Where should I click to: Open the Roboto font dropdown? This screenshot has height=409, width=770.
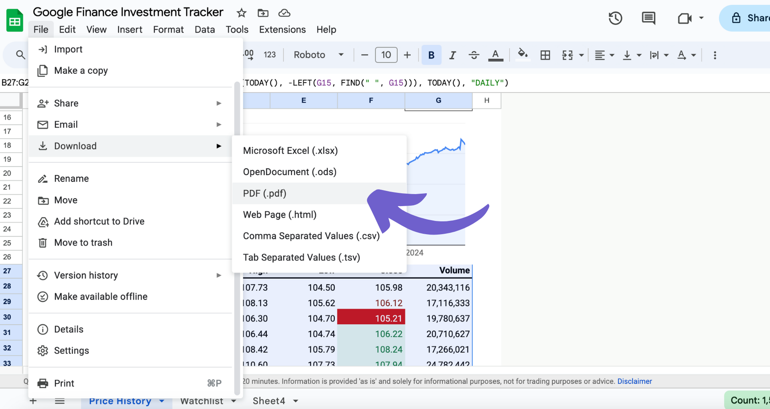click(318, 55)
